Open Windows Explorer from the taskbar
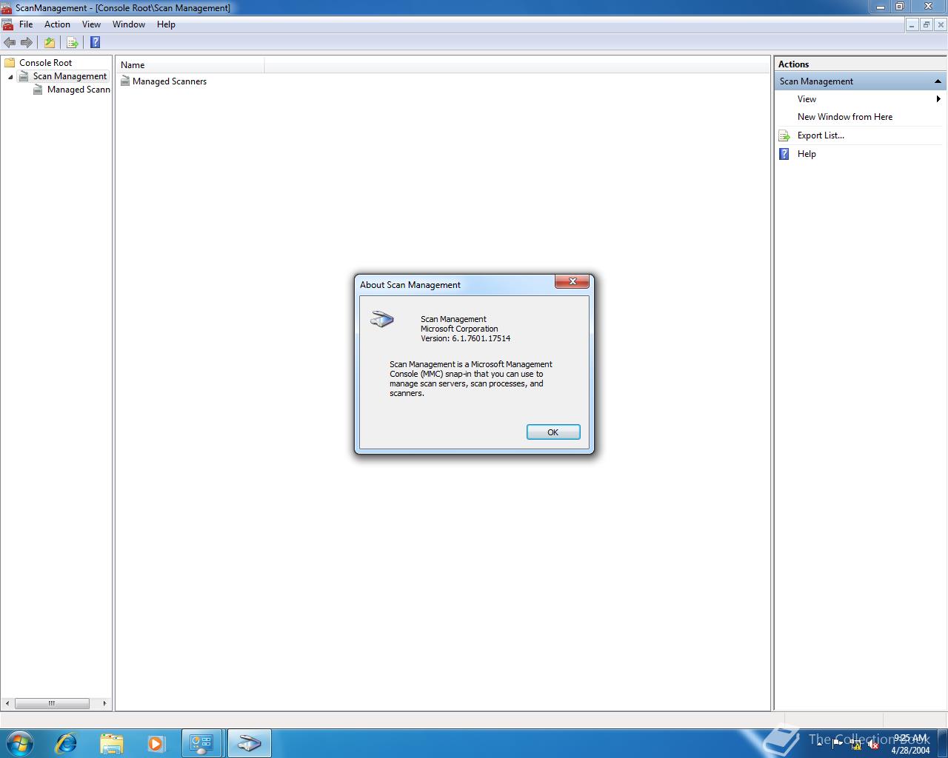Viewport: 948px width, 758px height. point(111,742)
